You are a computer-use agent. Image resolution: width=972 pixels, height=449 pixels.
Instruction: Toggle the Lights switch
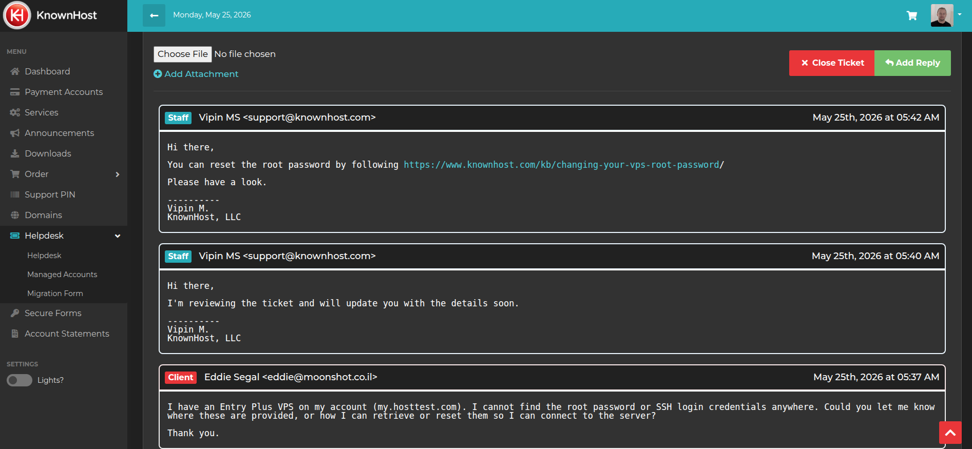(x=20, y=380)
